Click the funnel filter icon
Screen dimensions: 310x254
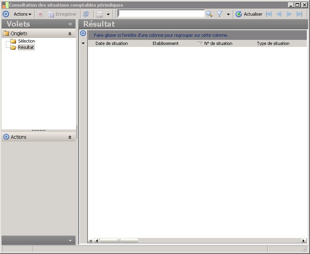tap(220, 14)
